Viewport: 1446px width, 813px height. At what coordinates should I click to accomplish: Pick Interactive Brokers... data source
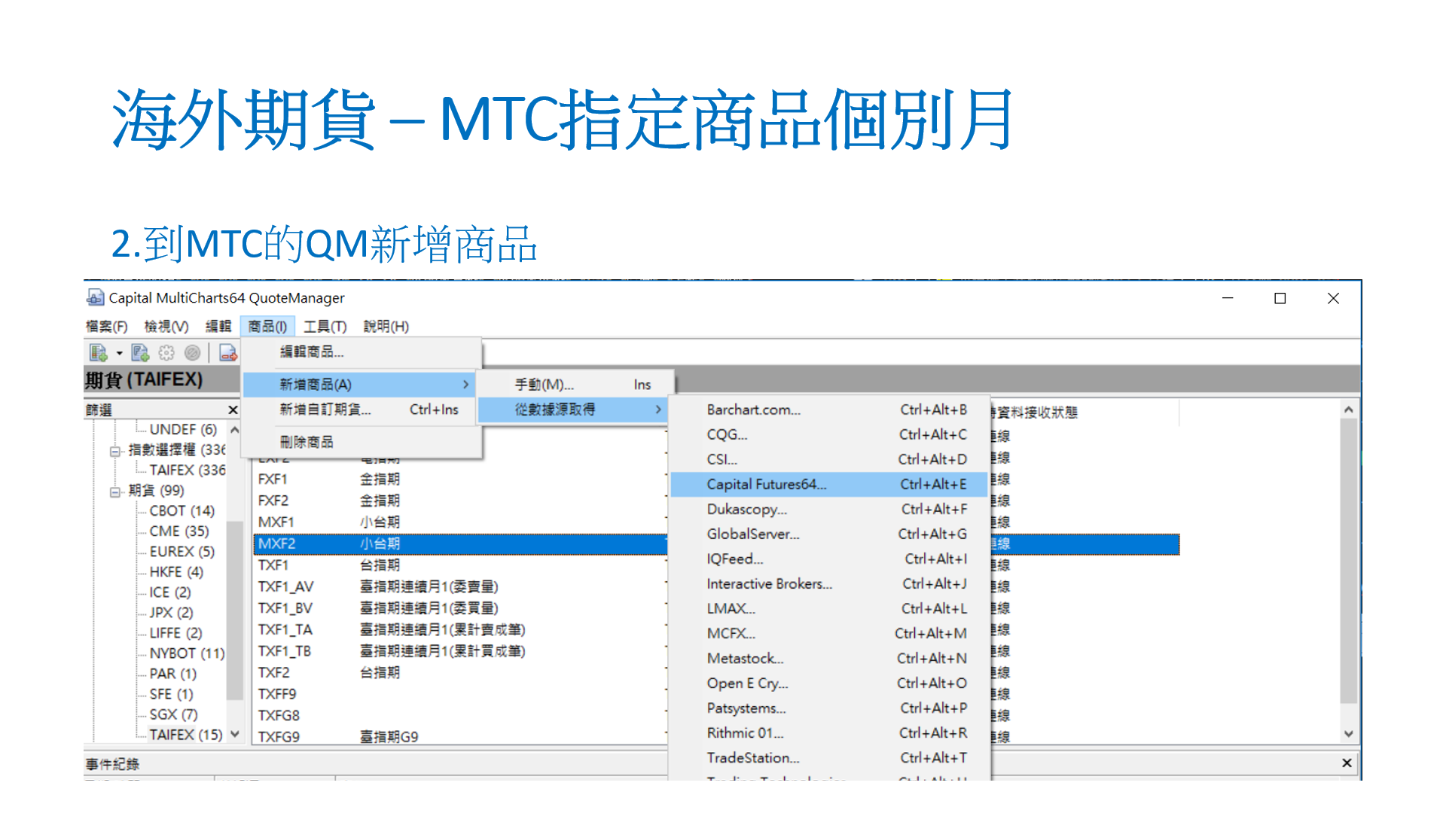pyautogui.click(x=829, y=583)
